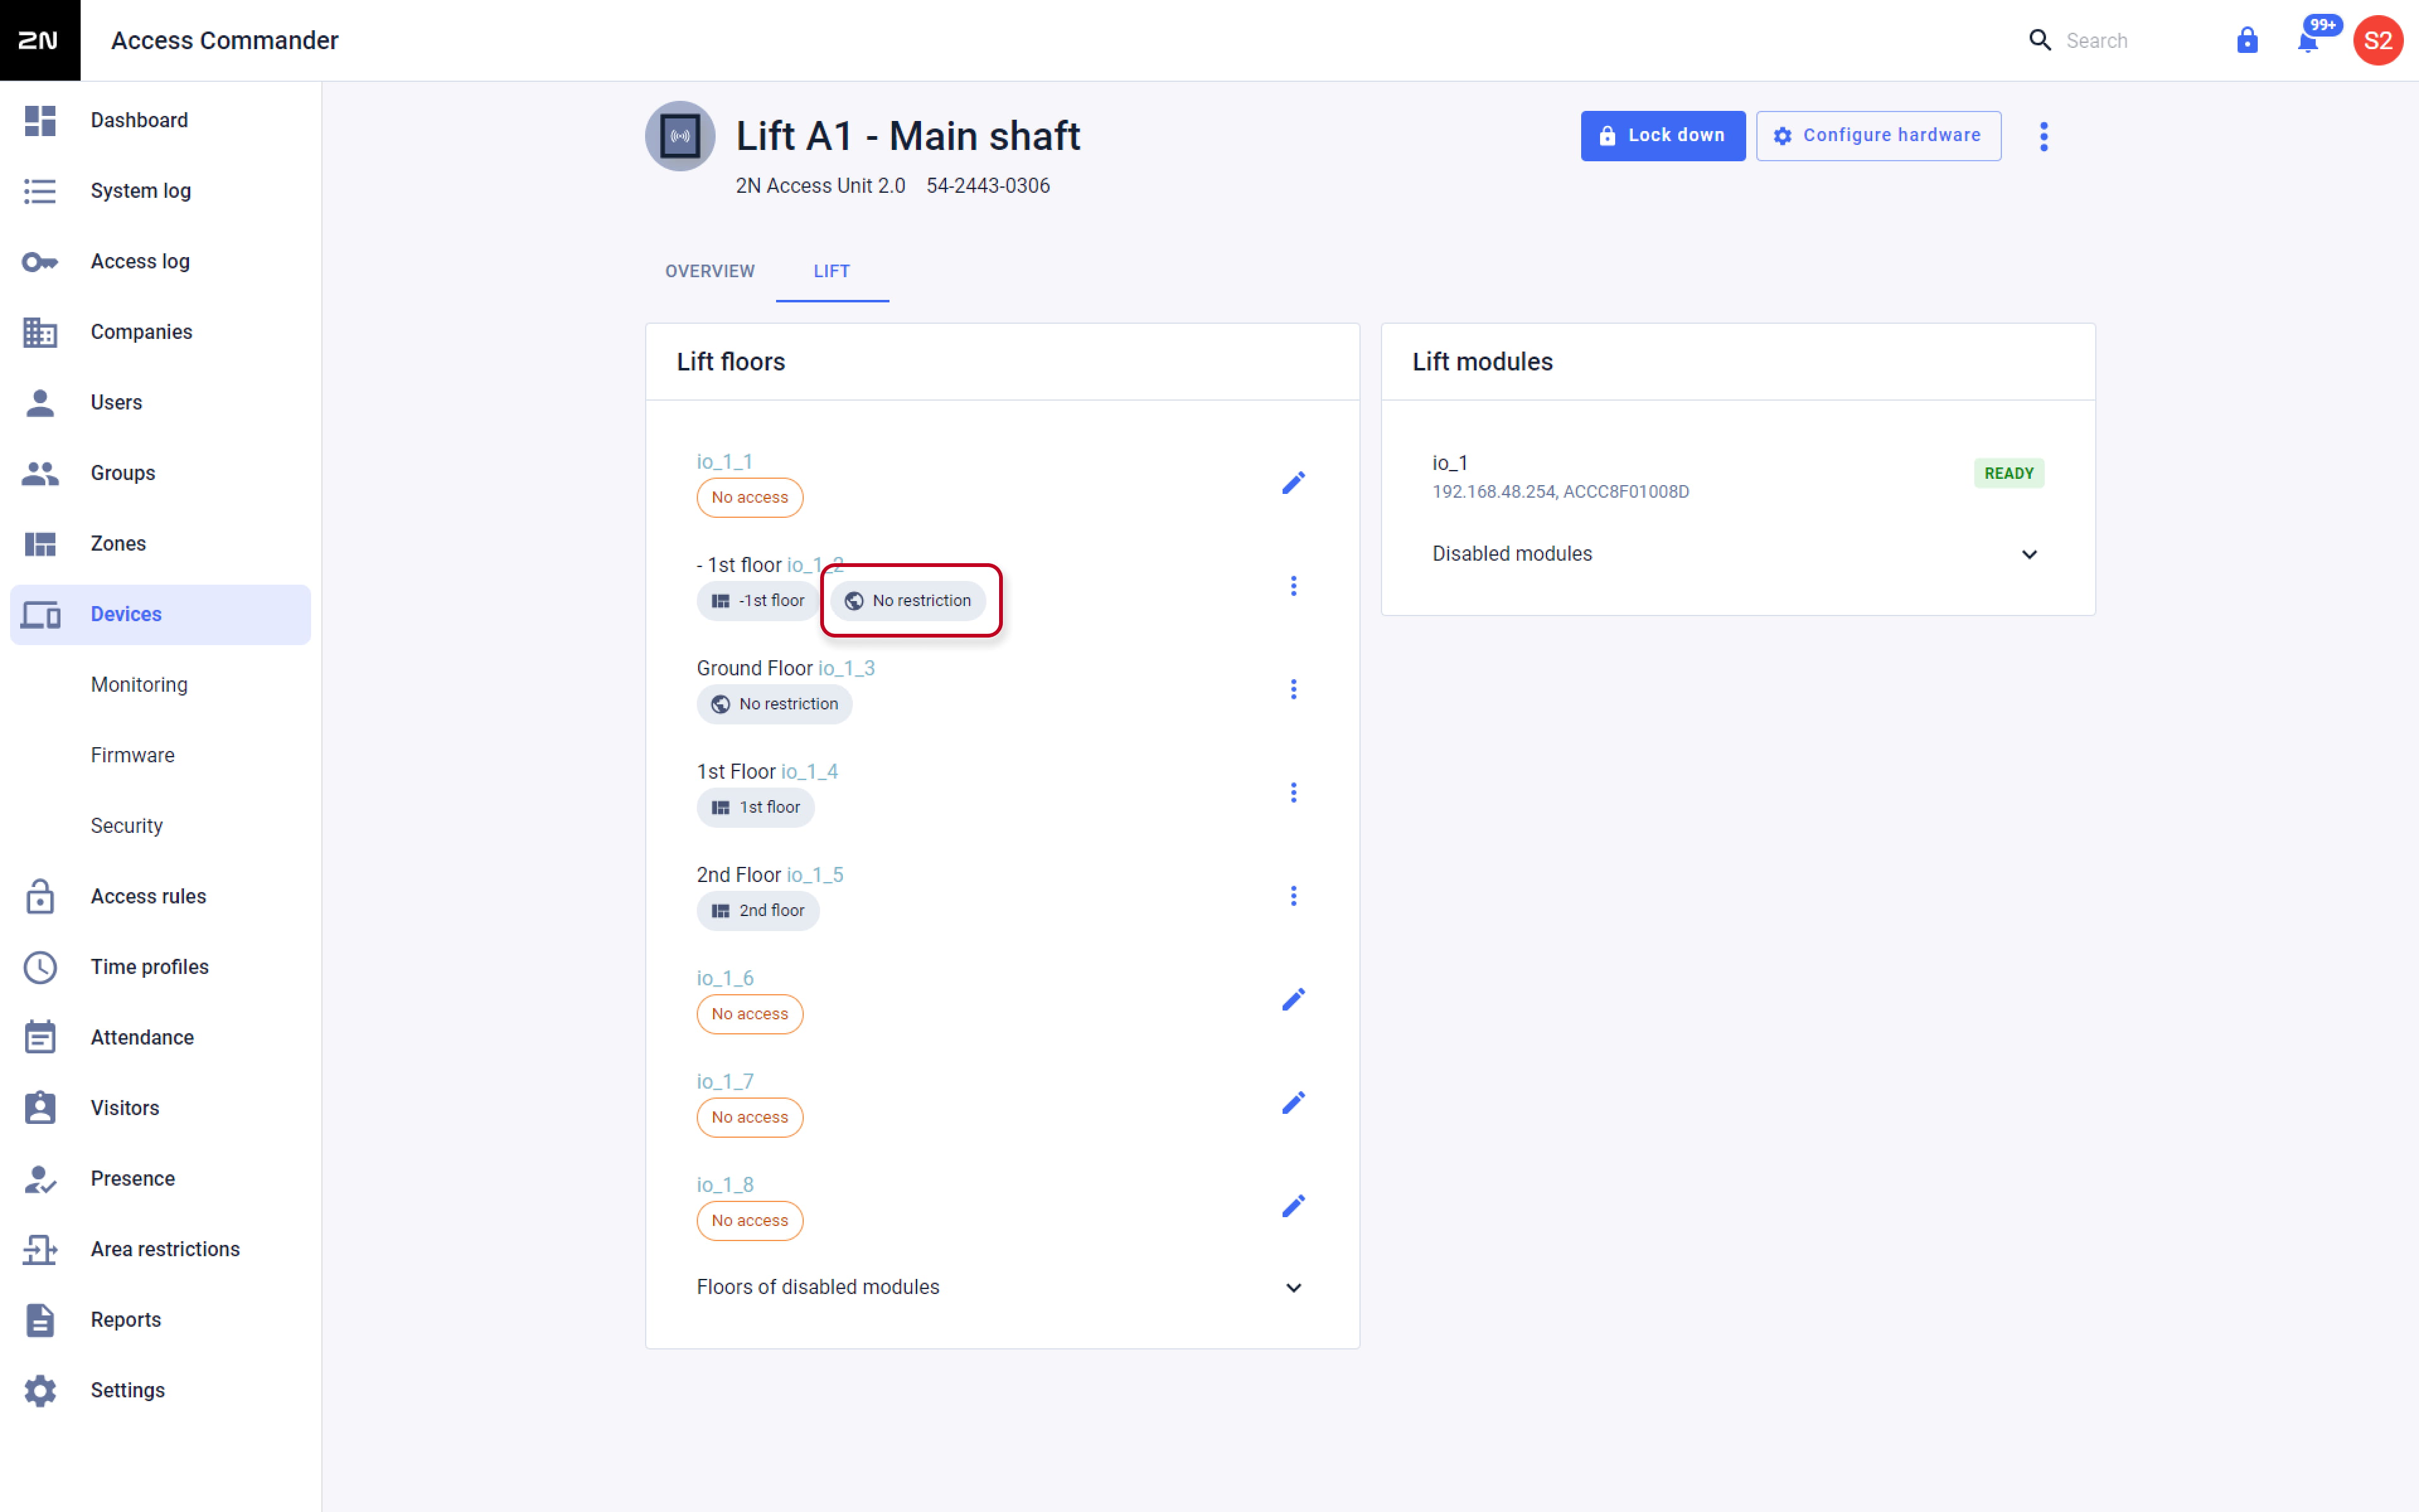Open Security submenu item
The width and height of the screenshot is (2419, 1512).
point(127,826)
